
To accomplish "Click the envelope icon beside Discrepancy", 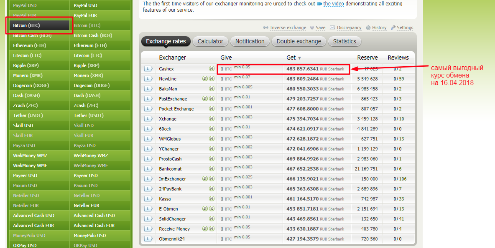I will (332, 28).
